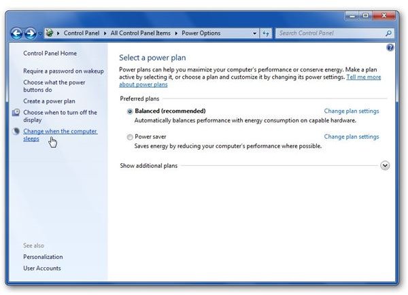Expand arrow after All Control Panel Items

coord(176,33)
